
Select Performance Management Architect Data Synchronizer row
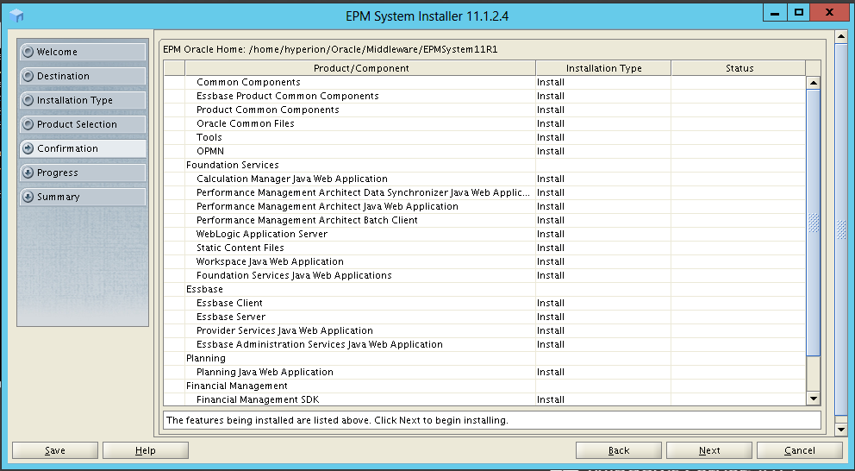point(484,192)
